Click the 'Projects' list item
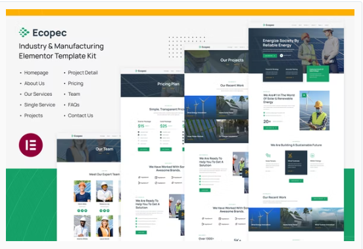This screenshot has height=249, width=363. (x=34, y=116)
